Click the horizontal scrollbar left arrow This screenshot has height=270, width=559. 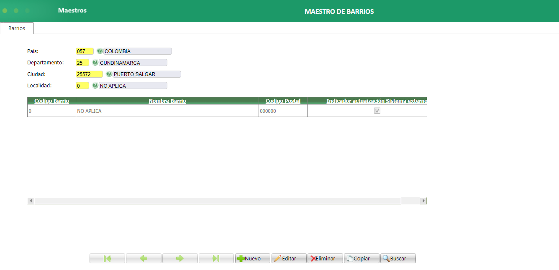pyautogui.click(x=31, y=201)
